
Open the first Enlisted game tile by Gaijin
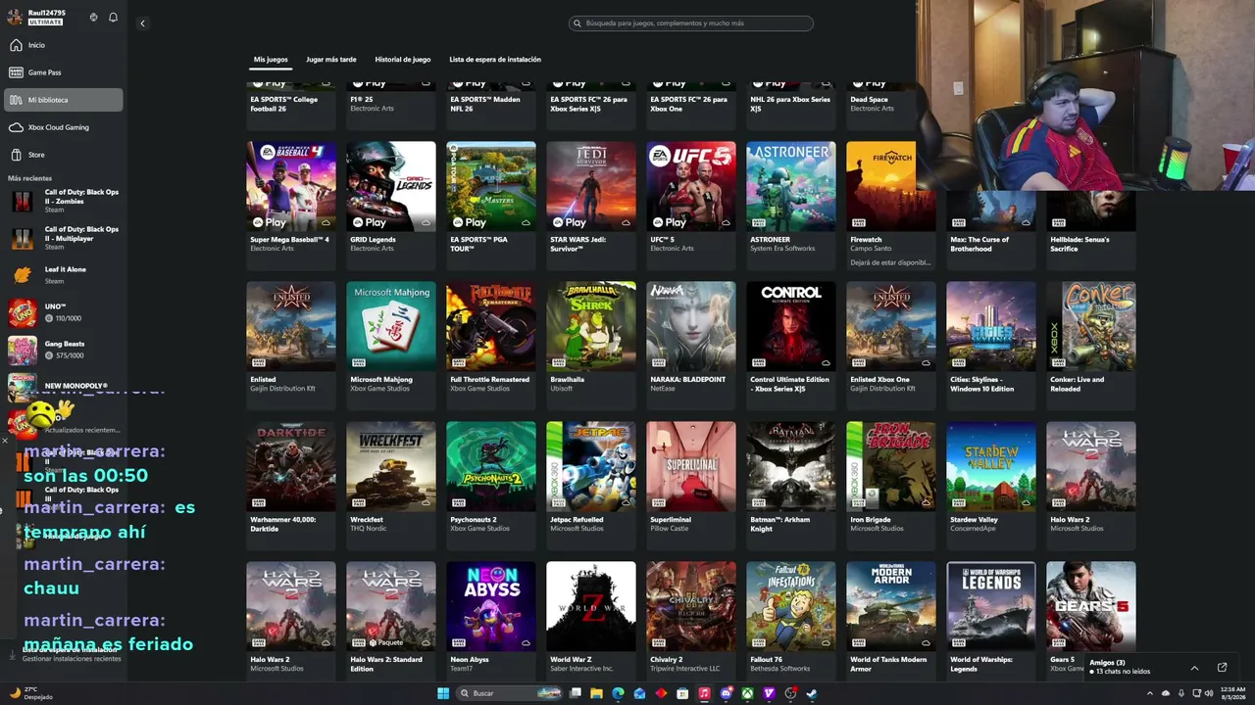click(x=291, y=346)
